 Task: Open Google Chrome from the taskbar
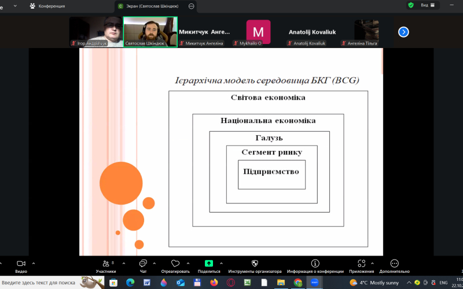pos(297,283)
